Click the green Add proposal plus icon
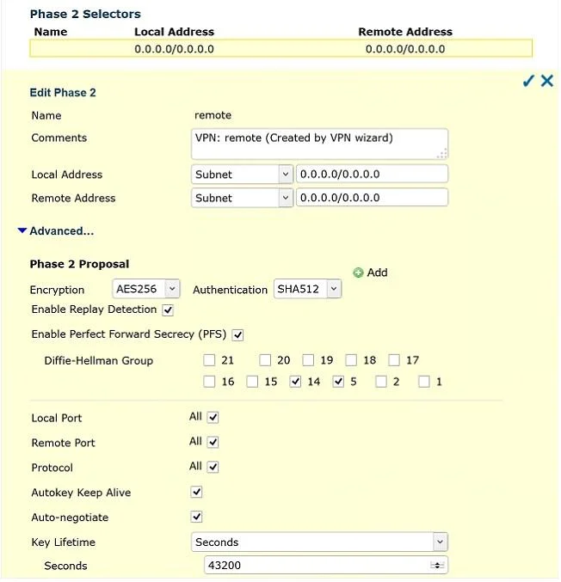Screen dimensions: 561x582 358,273
